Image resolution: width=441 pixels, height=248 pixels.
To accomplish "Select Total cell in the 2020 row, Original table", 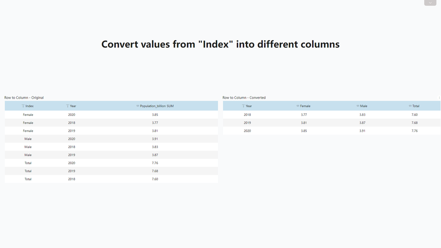I will pyautogui.click(x=28, y=163).
